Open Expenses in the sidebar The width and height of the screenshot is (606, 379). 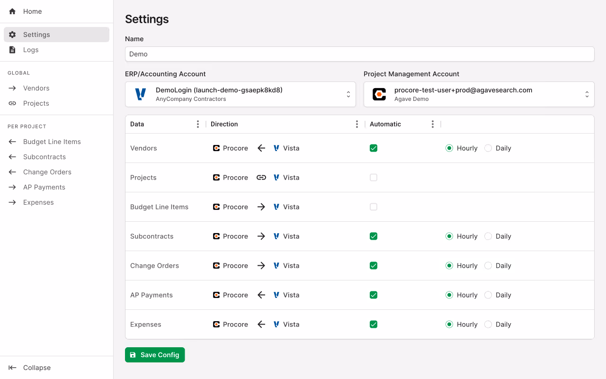56,202
